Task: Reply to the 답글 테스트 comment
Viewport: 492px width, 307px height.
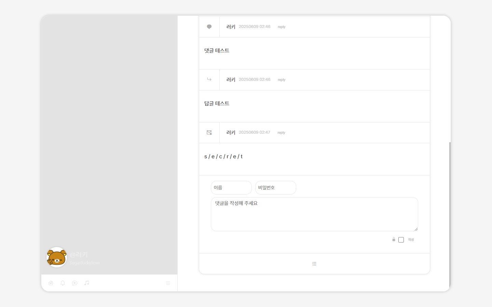Action: pyautogui.click(x=282, y=80)
